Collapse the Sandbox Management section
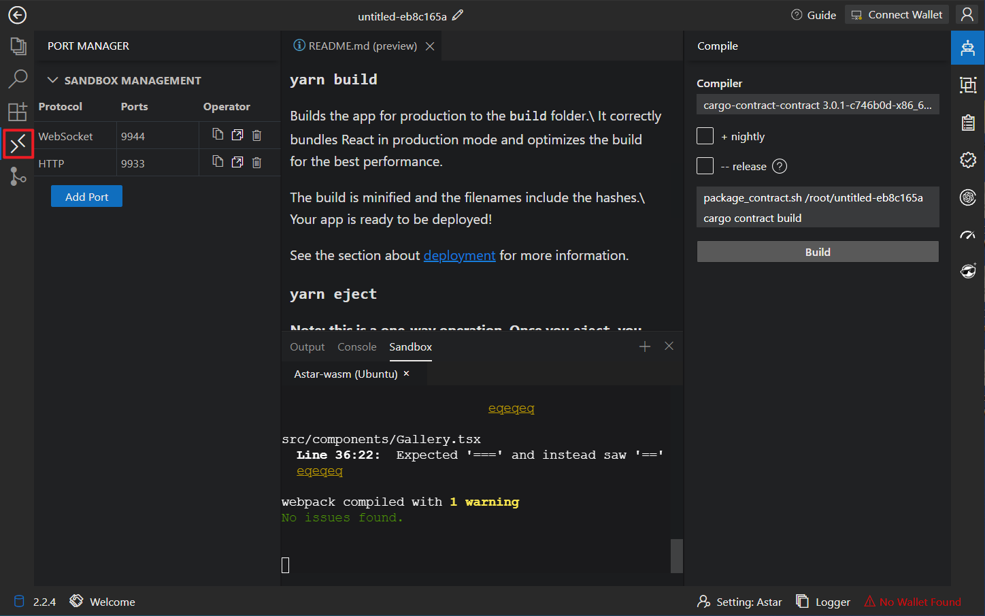Screen dimensions: 985x616 coord(52,80)
